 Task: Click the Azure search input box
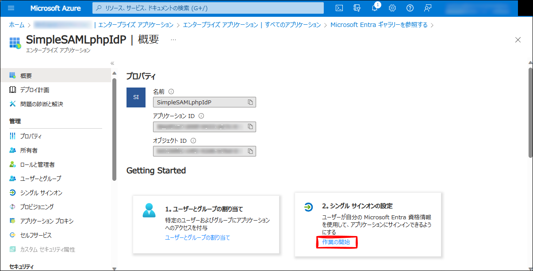coord(208,8)
